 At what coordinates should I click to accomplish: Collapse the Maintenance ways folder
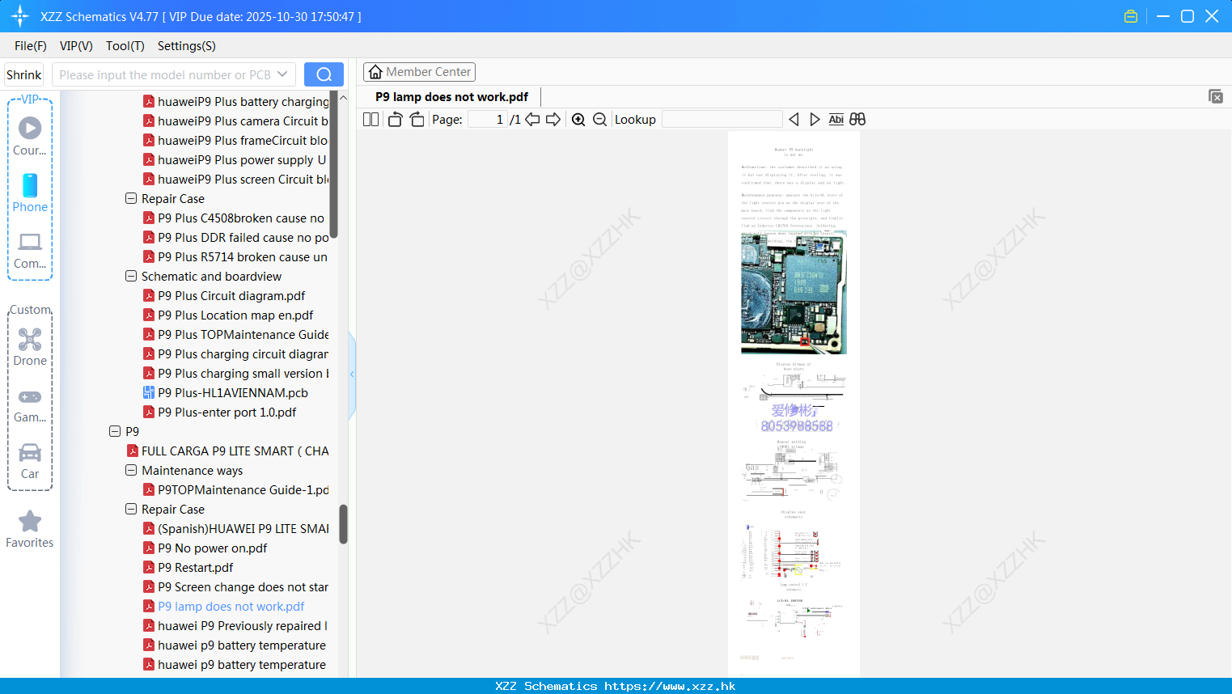click(131, 470)
